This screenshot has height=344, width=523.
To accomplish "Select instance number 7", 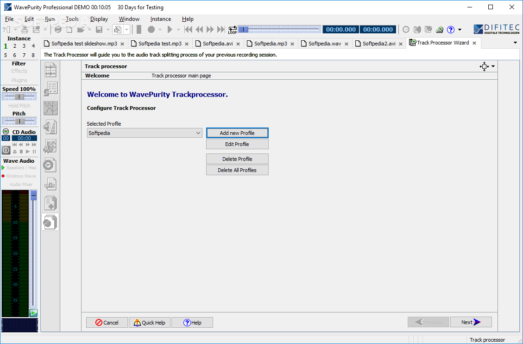I will [x=24, y=55].
